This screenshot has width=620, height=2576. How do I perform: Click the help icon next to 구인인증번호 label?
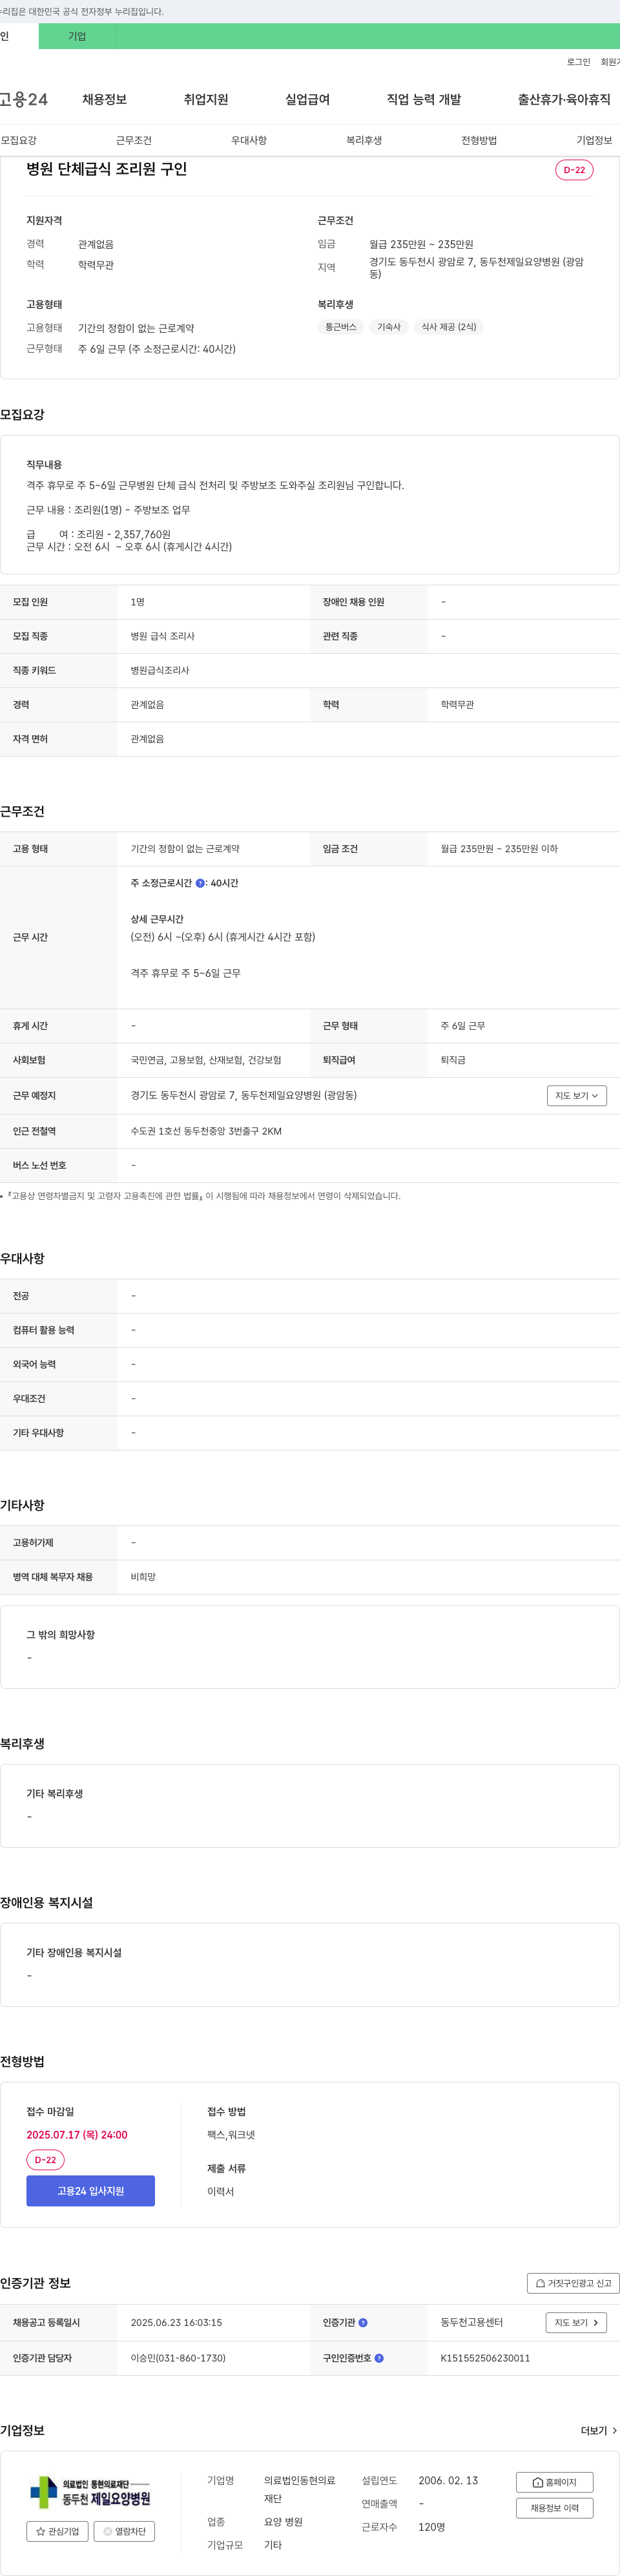pos(379,2358)
